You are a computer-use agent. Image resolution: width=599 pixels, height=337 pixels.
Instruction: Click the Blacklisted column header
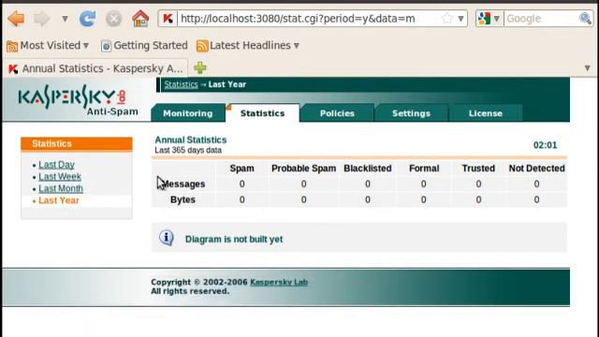[x=368, y=168]
